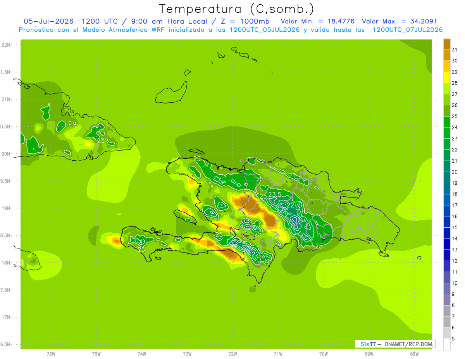Click the dark orange legend swatch above 31
Viewport: 465px width, 359px height.
pos(447,44)
